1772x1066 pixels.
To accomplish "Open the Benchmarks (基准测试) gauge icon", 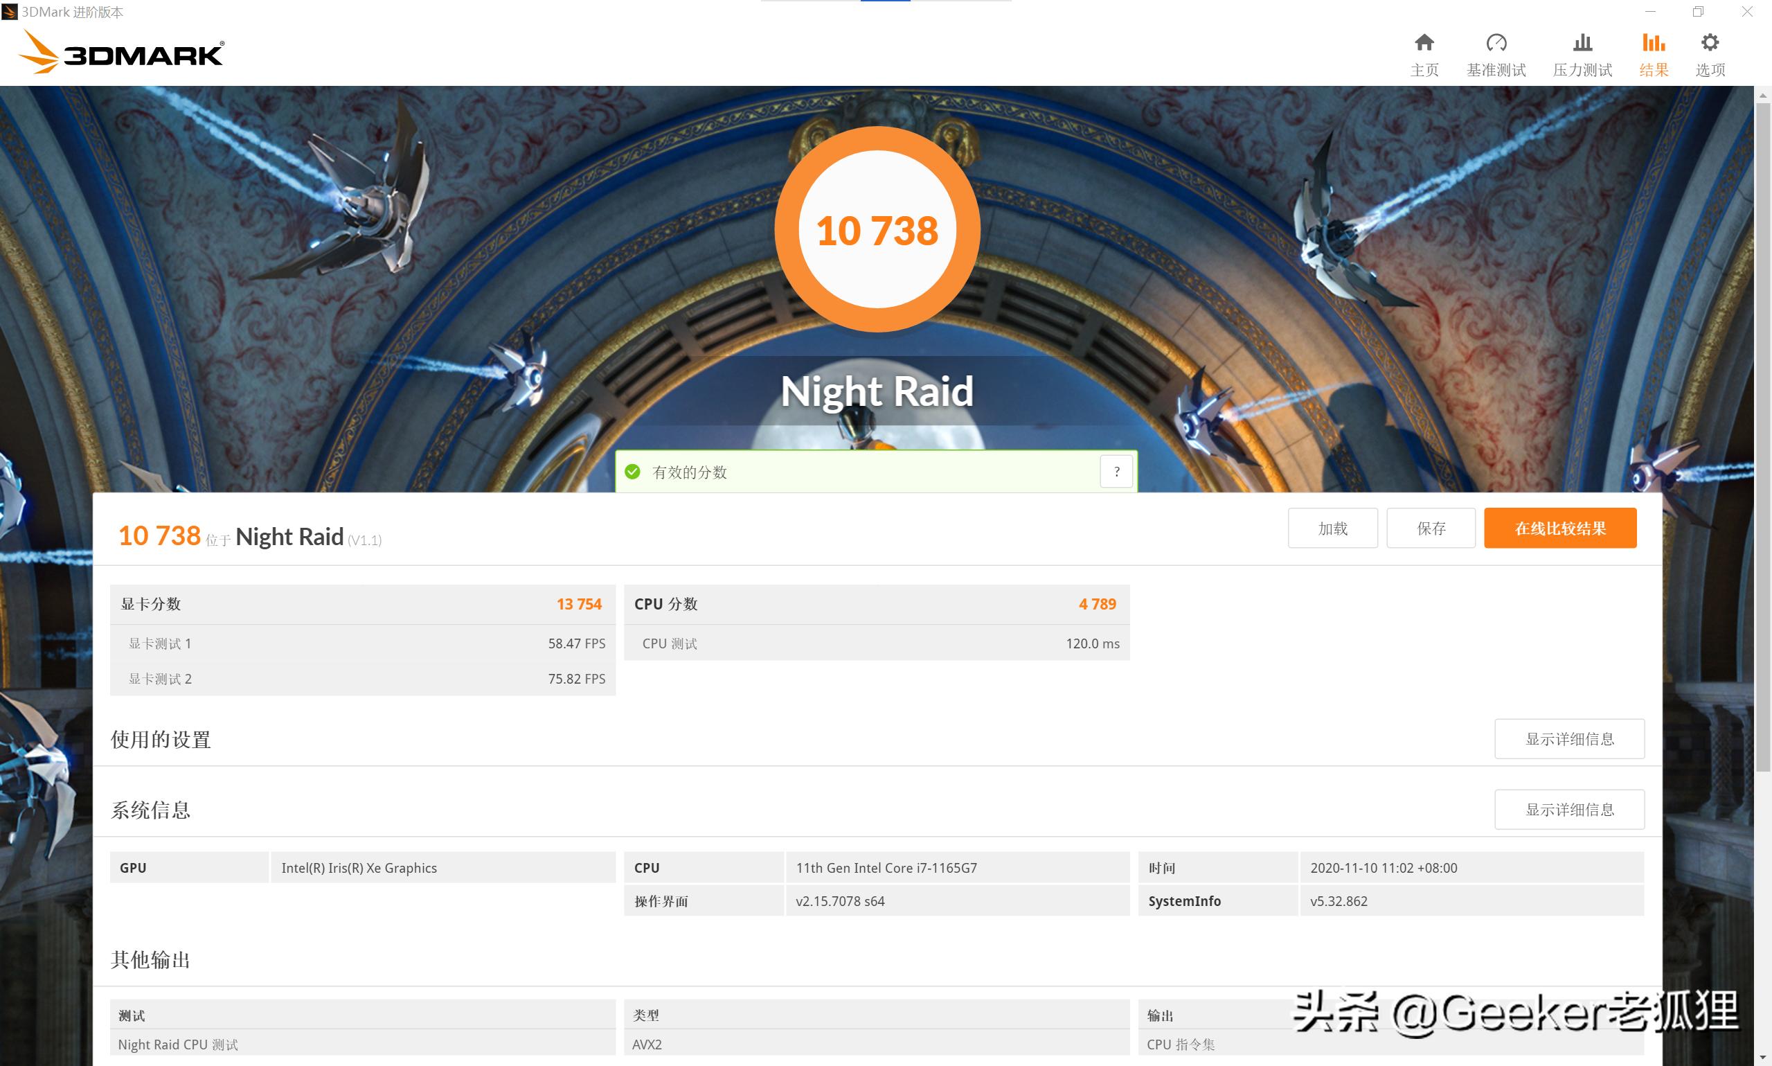I will click(x=1496, y=43).
